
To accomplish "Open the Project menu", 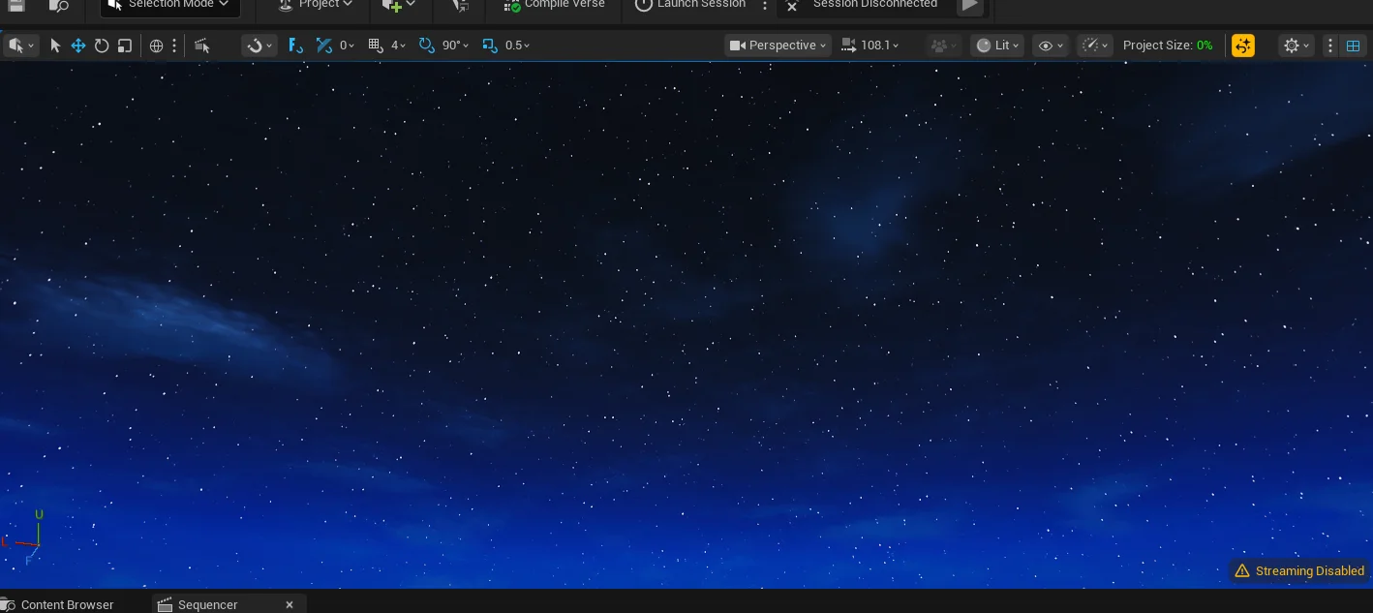I will pos(315,5).
